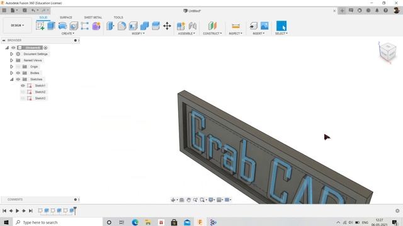
Task: Open the Create dropdown menu
Action: click(68, 33)
